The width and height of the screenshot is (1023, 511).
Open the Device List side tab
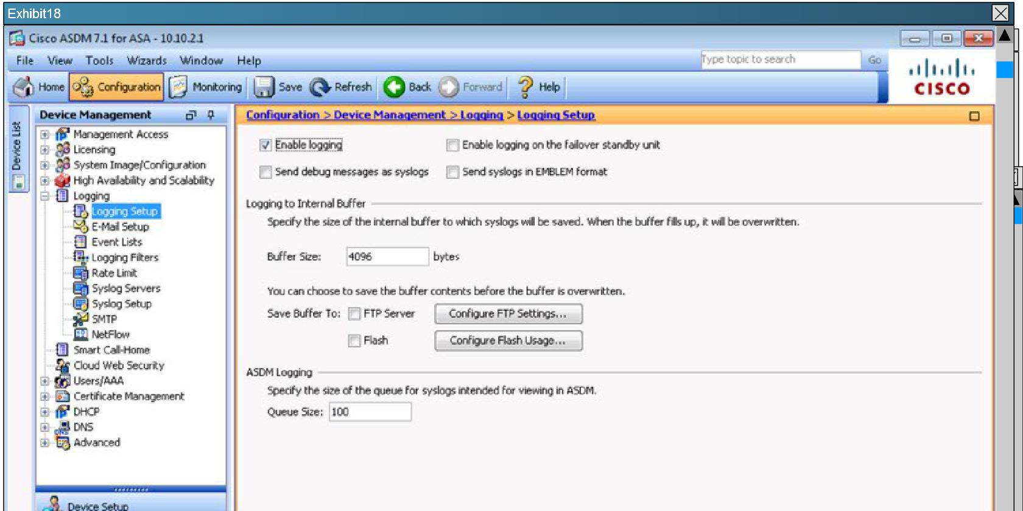[x=18, y=148]
